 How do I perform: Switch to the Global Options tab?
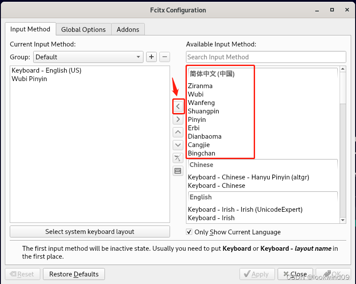[x=83, y=30]
